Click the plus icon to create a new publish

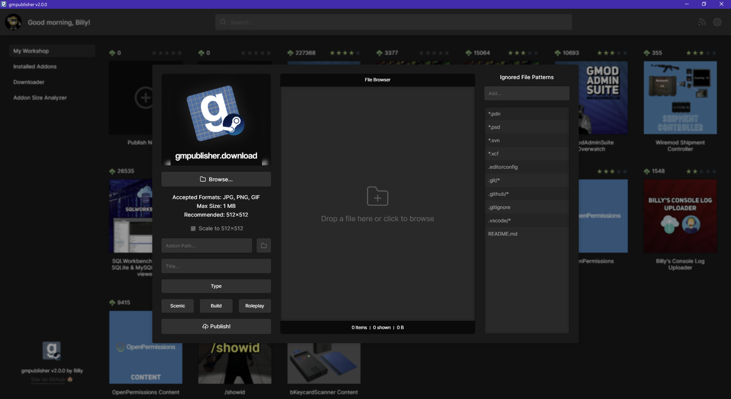pyautogui.click(x=145, y=98)
